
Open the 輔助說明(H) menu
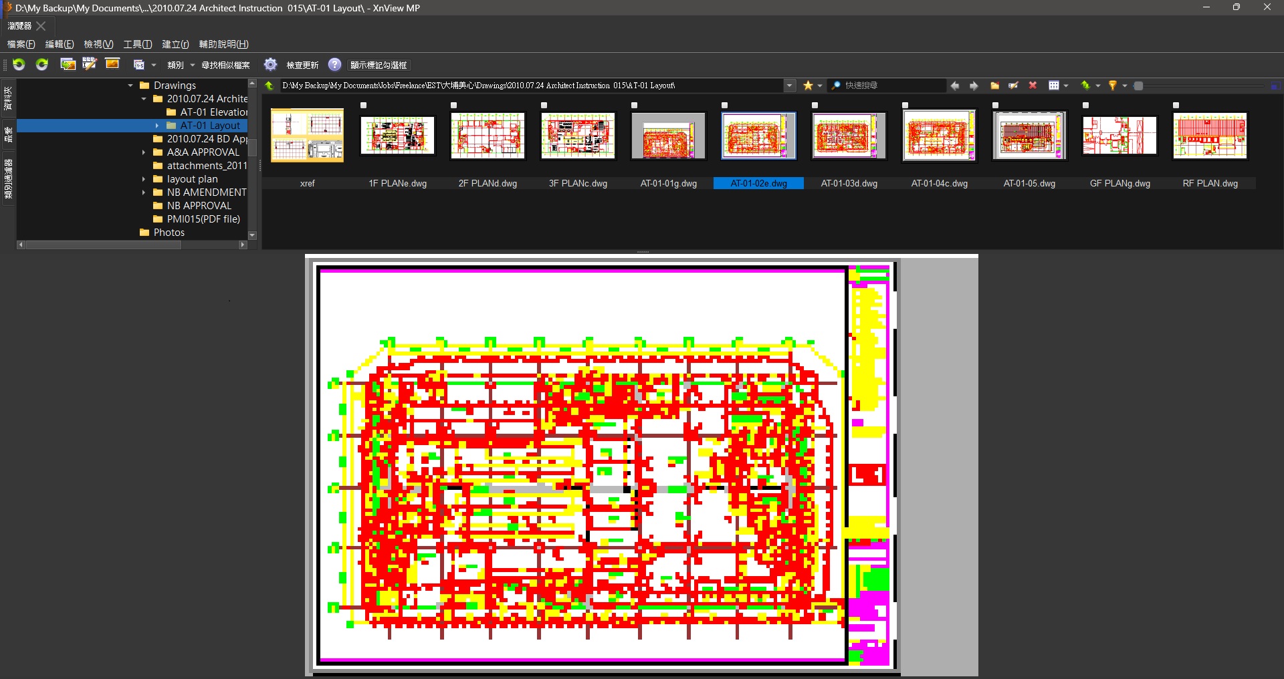(224, 44)
